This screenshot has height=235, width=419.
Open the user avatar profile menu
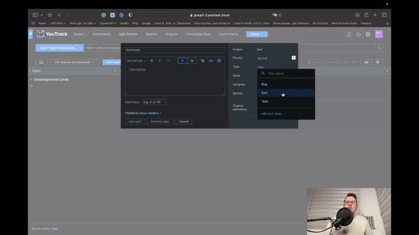(379, 34)
